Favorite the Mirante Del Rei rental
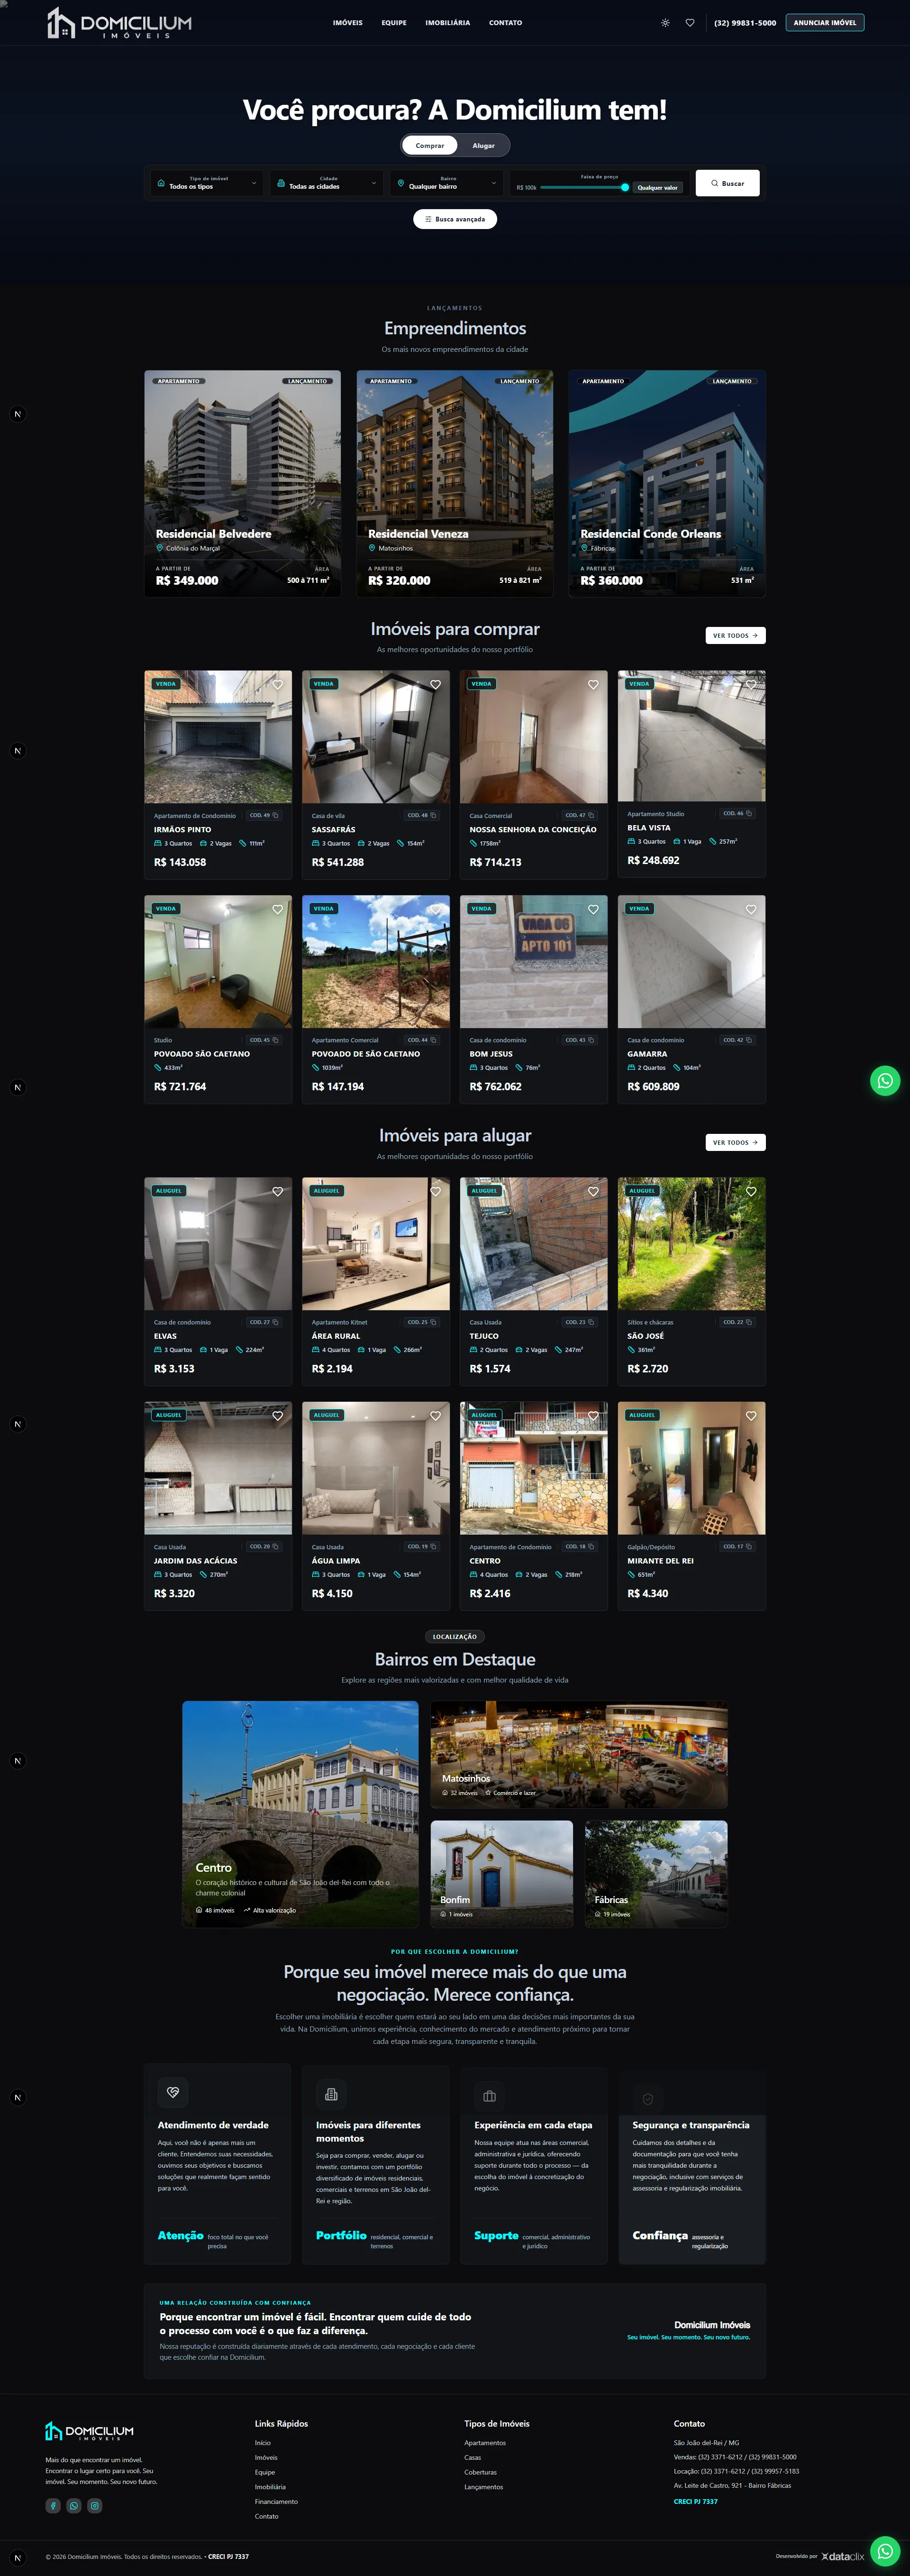This screenshot has height=2576, width=910. pos(751,1416)
